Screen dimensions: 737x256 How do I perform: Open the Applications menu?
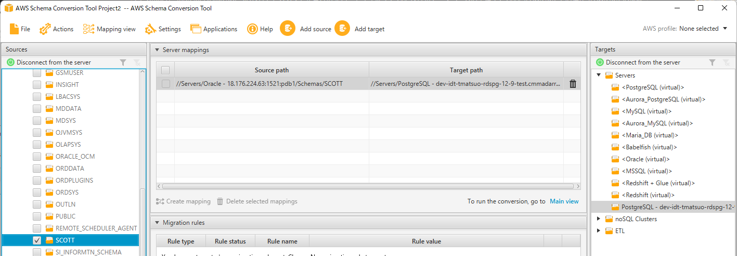pos(214,29)
